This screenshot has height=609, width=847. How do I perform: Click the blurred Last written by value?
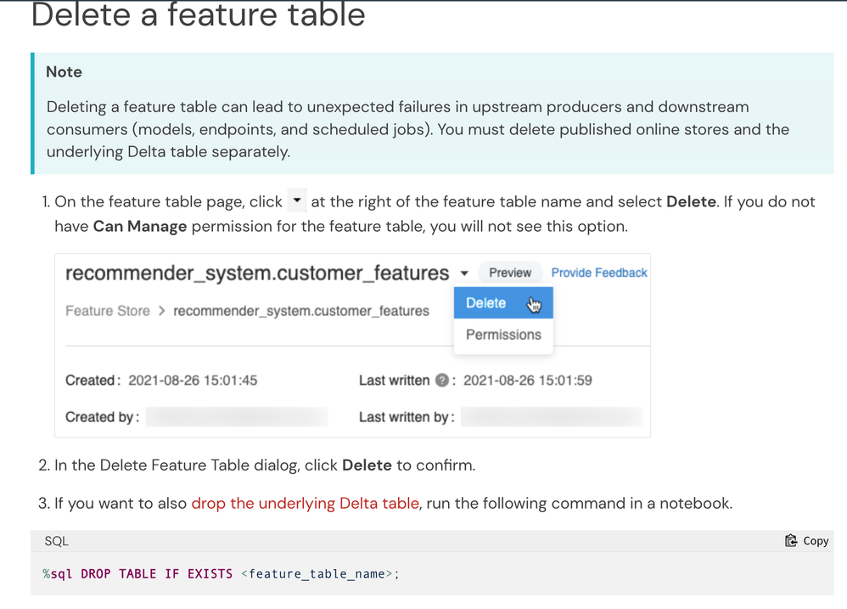tap(552, 417)
